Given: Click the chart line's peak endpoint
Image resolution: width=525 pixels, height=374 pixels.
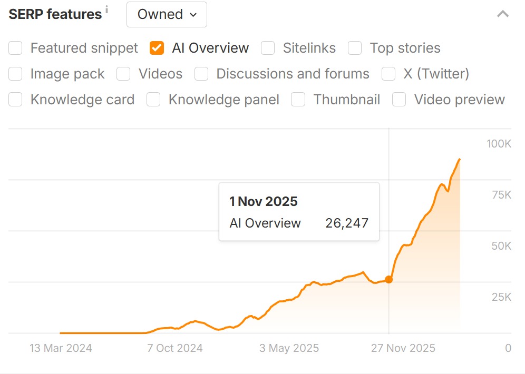Looking at the screenshot, I should [x=460, y=159].
